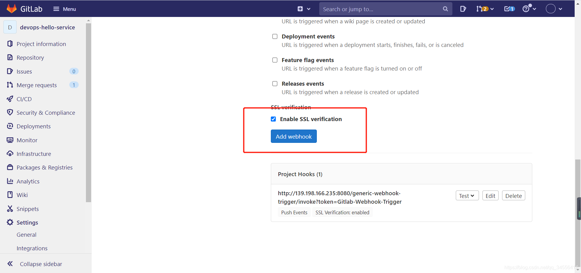Open the Menu in the top bar
Image resolution: width=581 pixels, height=273 pixels.
64,9
